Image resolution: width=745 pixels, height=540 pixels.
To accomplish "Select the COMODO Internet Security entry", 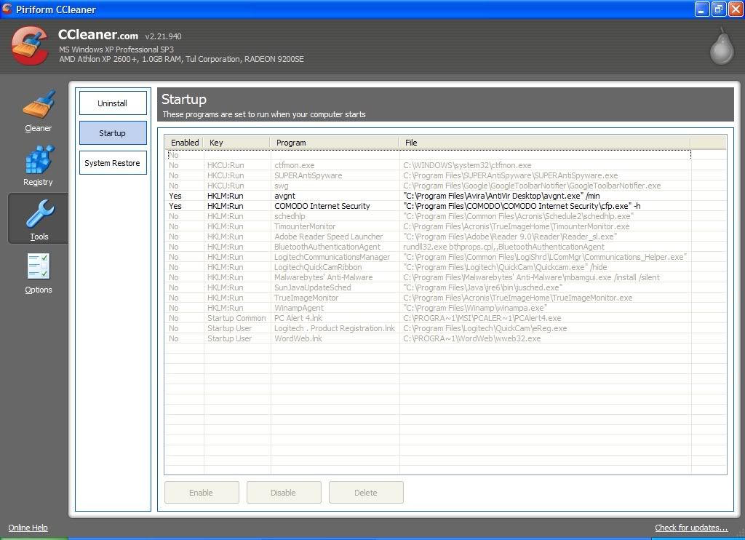I will tap(322, 206).
